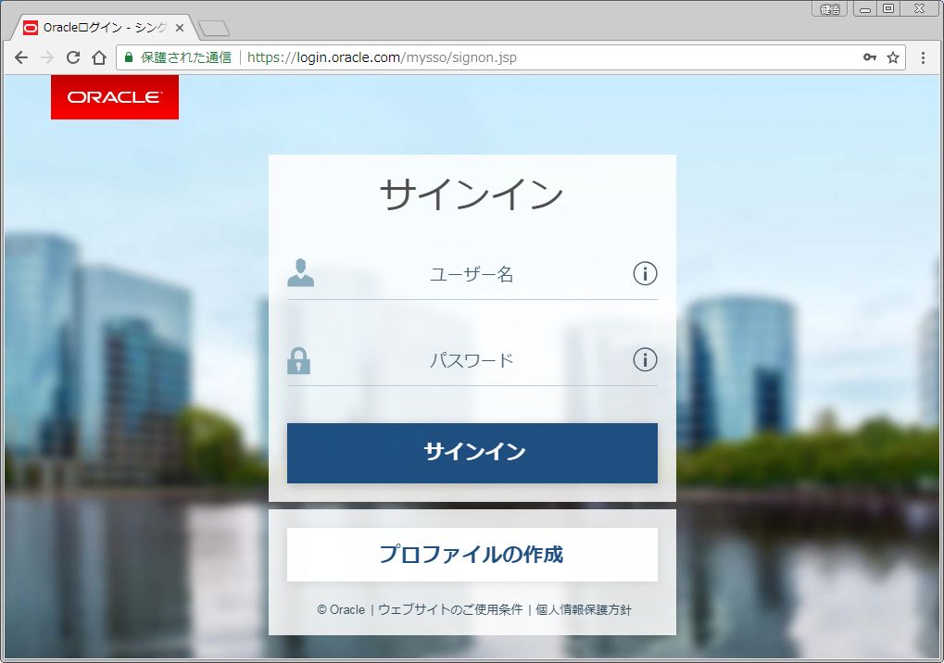The image size is (944, 663).
Task: Click the Oracle logo
Action: point(114,97)
